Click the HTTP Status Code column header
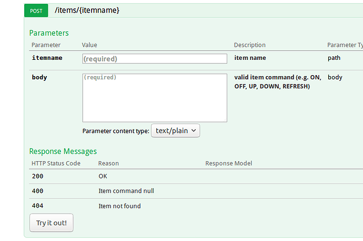Image resolution: width=363 pixels, height=241 pixels. 56,163
